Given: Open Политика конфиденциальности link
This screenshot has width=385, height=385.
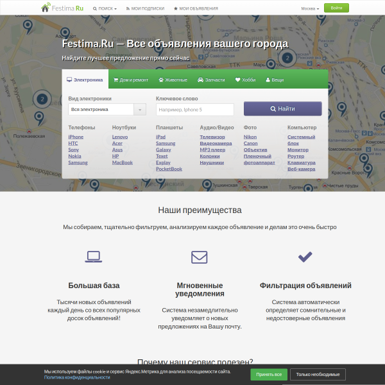Looking at the screenshot, I should [x=77, y=377].
